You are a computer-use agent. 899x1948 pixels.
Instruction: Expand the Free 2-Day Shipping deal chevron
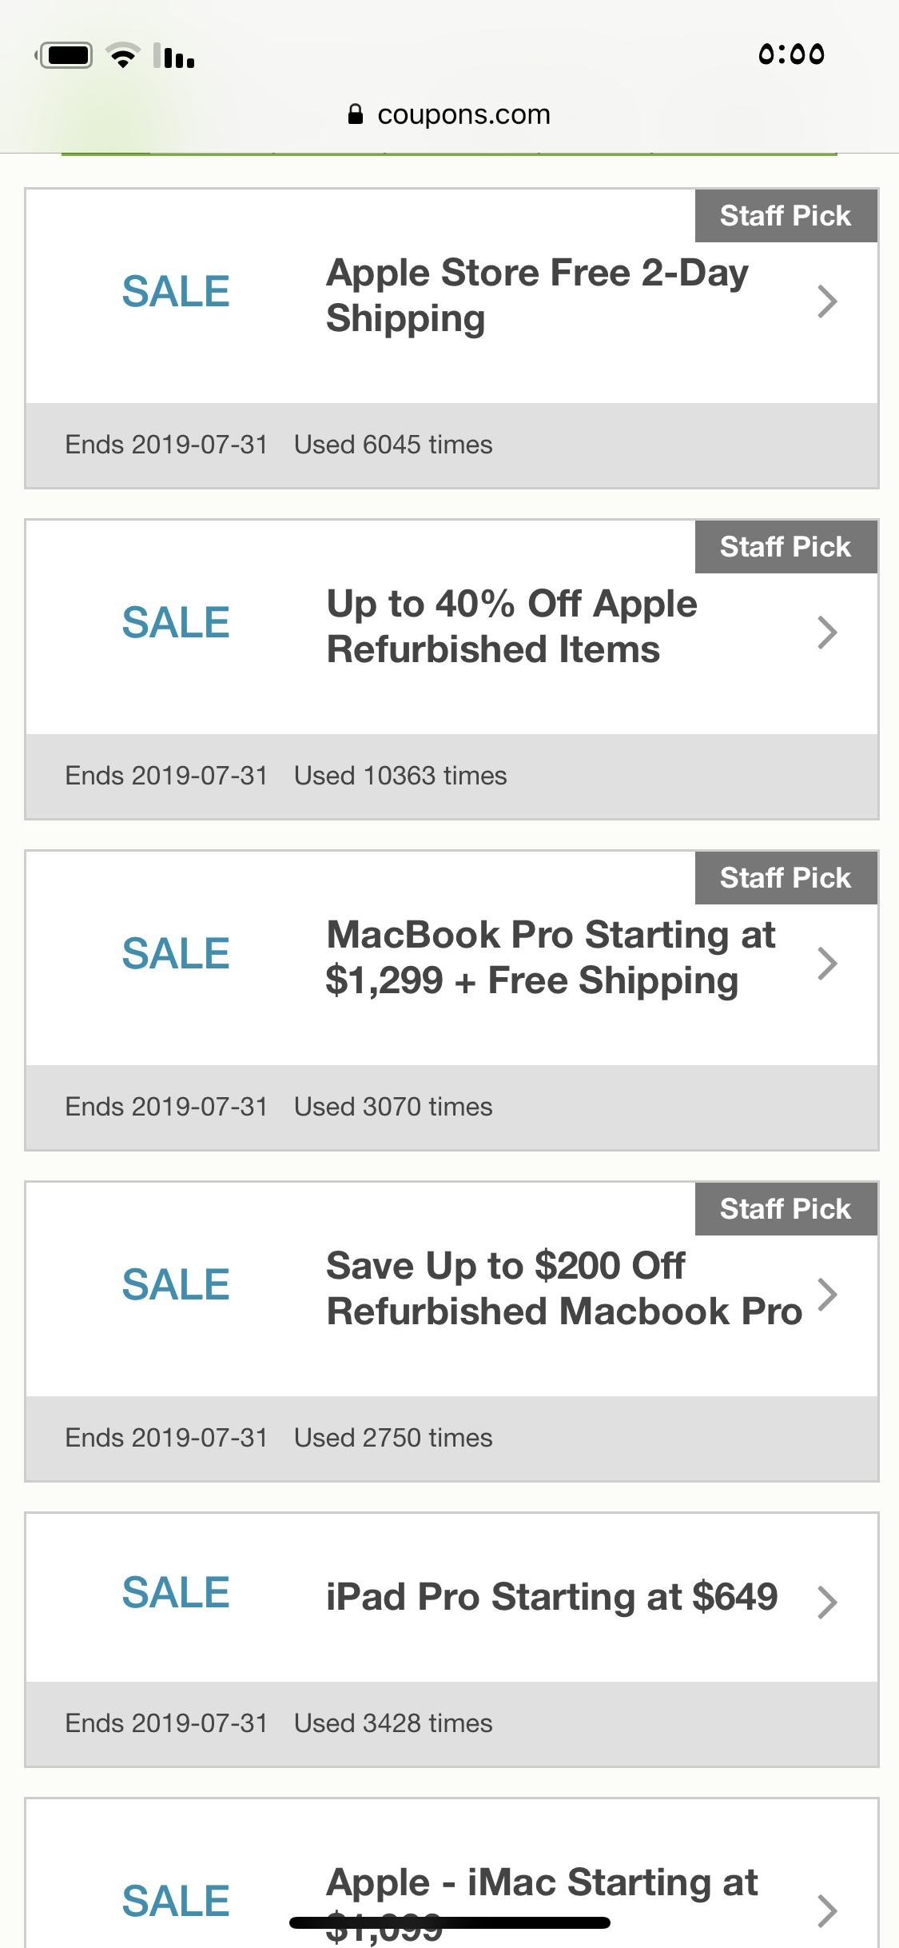827,301
